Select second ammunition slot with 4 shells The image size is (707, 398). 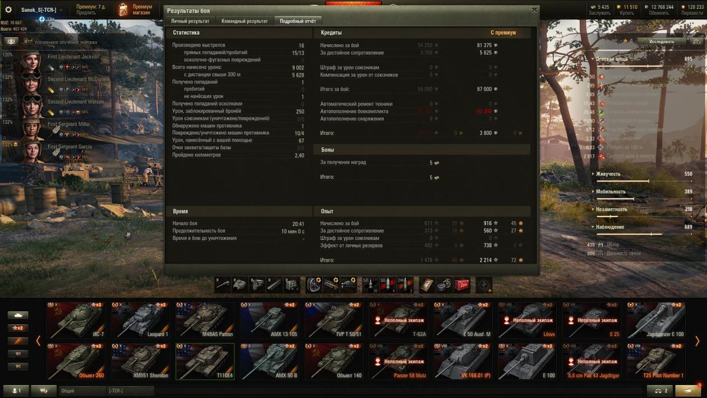[x=387, y=285]
